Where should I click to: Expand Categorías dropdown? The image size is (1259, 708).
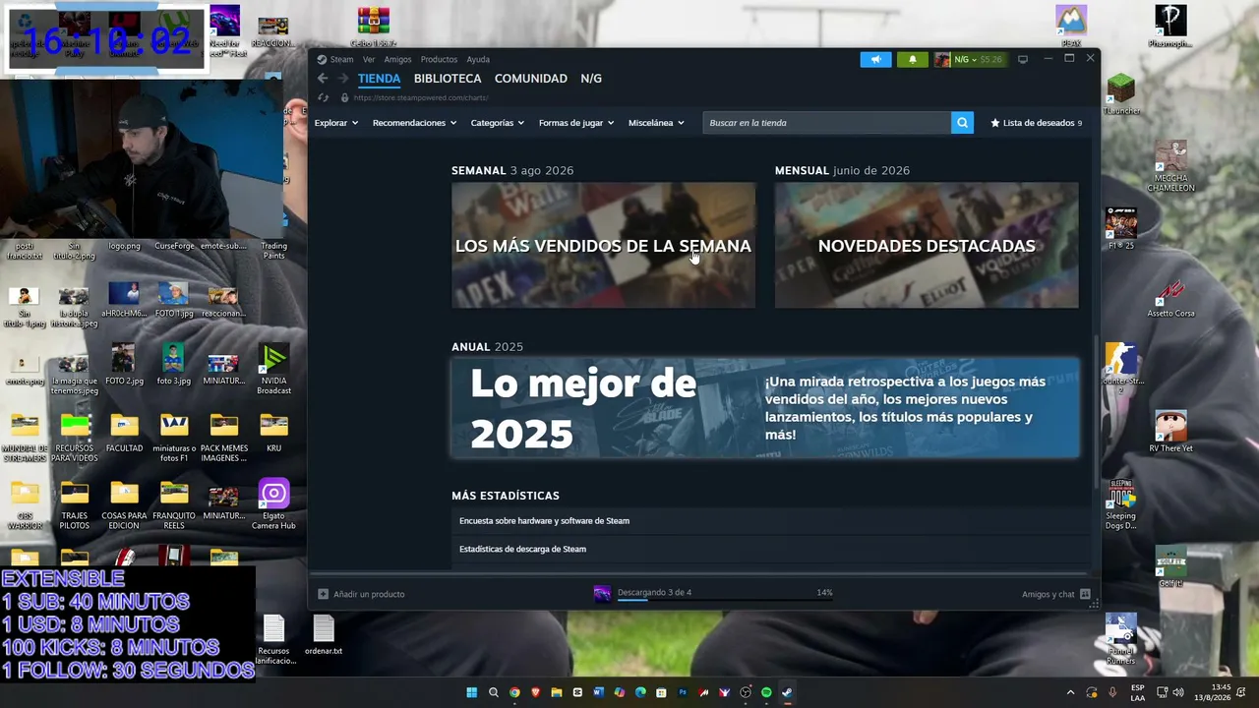point(498,123)
